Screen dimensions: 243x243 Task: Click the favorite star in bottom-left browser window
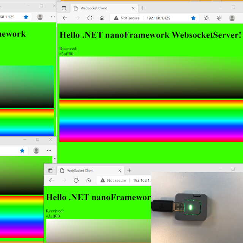coord(22,150)
